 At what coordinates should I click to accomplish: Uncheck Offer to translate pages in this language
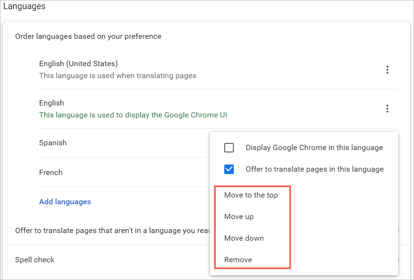pyautogui.click(x=229, y=169)
